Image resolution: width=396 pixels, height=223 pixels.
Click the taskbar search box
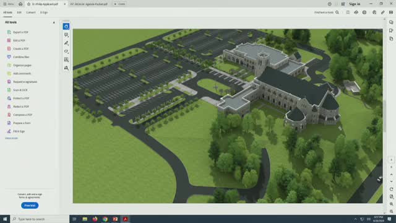coord(40,219)
